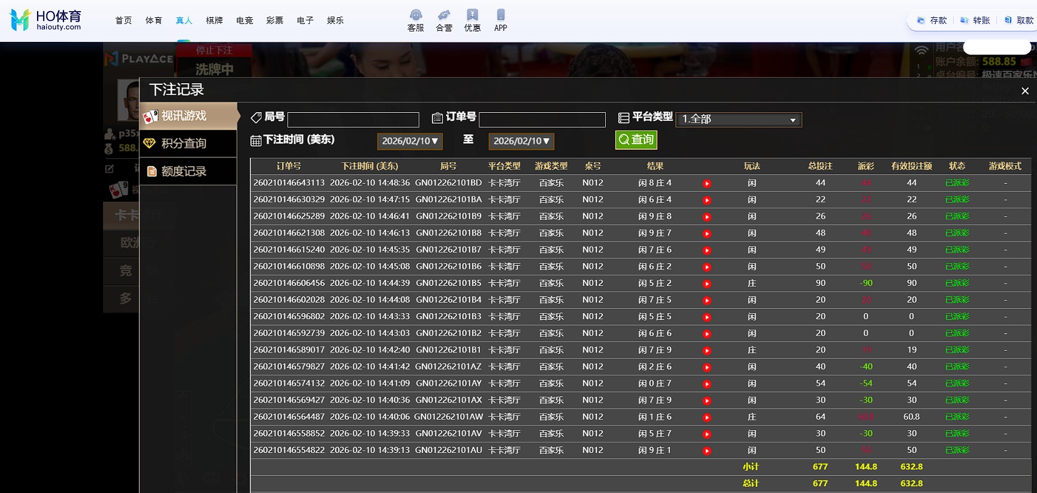Open the 客服 customer service icon

click(416, 20)
